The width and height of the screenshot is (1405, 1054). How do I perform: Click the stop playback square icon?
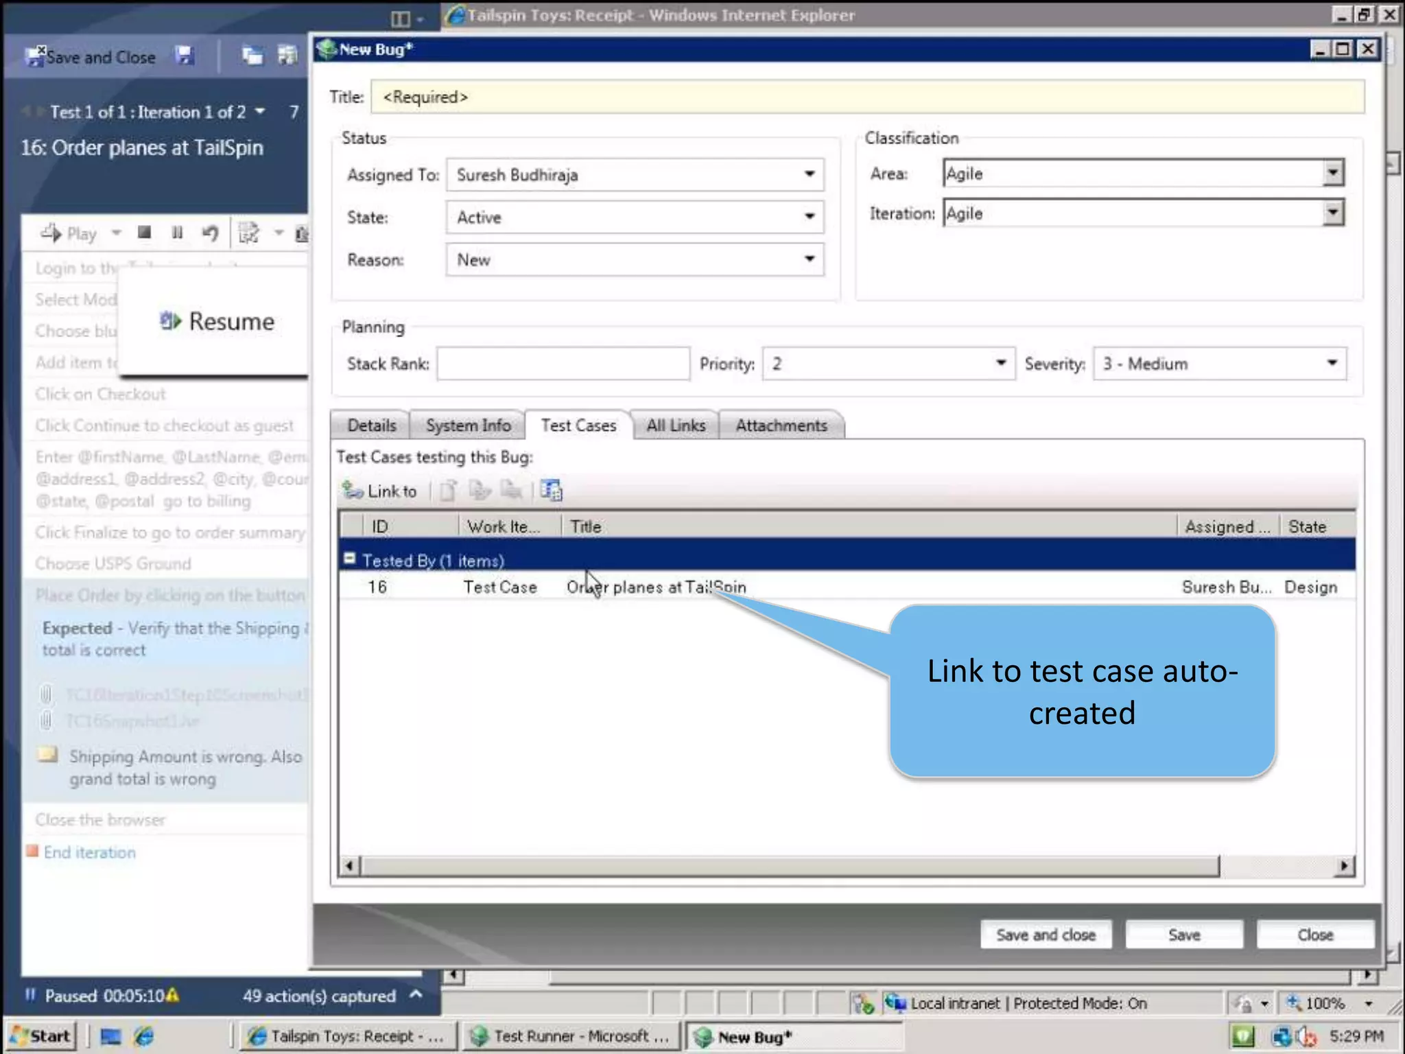[x=144, y=233]
